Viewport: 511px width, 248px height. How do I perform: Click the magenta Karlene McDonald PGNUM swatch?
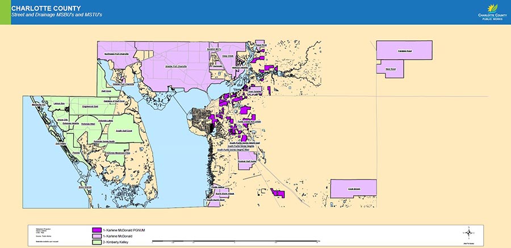[97, 230]
